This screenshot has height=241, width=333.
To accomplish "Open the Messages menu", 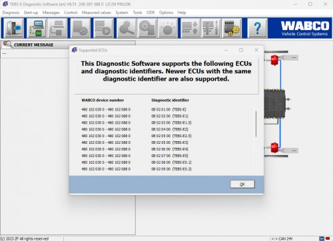I will click(51, 13).
